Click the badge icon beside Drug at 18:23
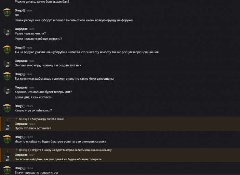 [x=24, y=106]
